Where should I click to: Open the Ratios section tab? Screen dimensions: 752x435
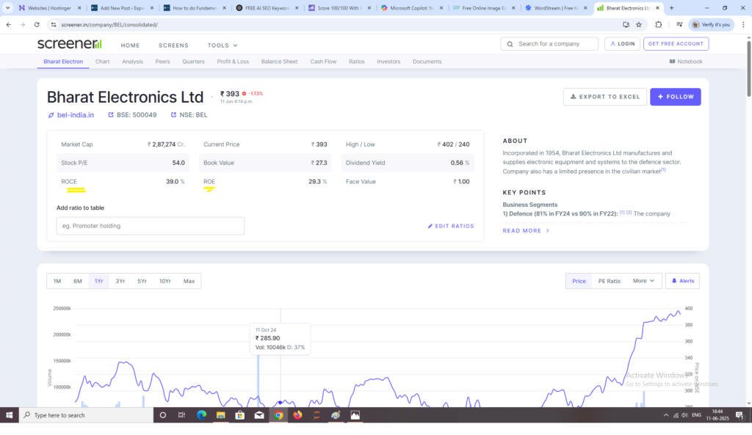(x=357, y=62)
